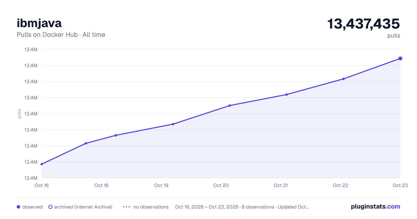Select the 13,437,435 total pulls figure
The width and height of the screenshot is (417, 219).
tap(363, 24)
